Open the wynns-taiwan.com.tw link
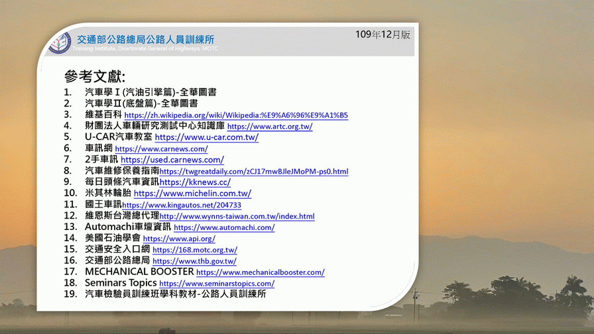Screen dimensions: 594x334 click(237, 217)
